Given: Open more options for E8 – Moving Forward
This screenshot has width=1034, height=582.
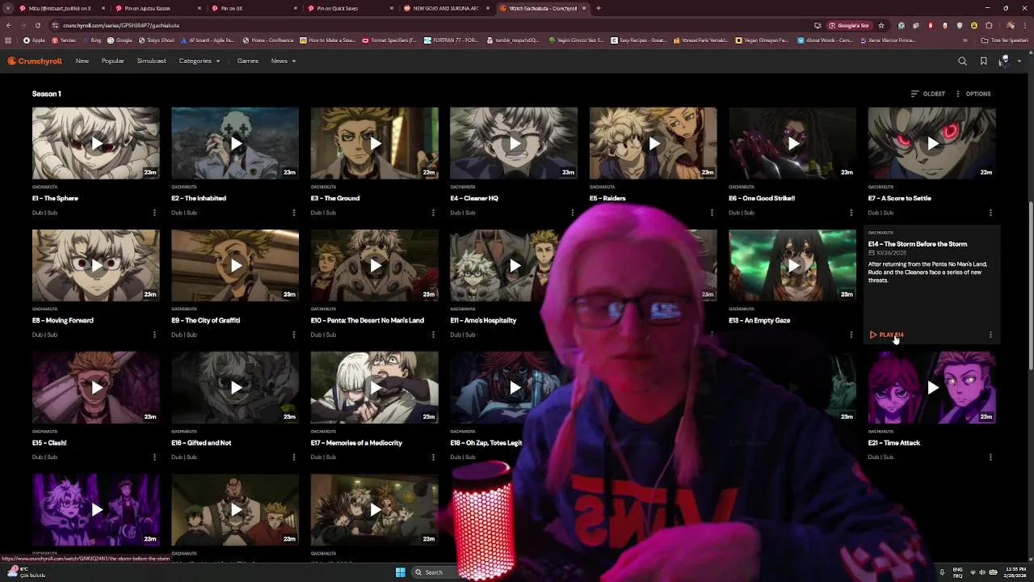Looking at the screenshot, I should click(154, 335).
